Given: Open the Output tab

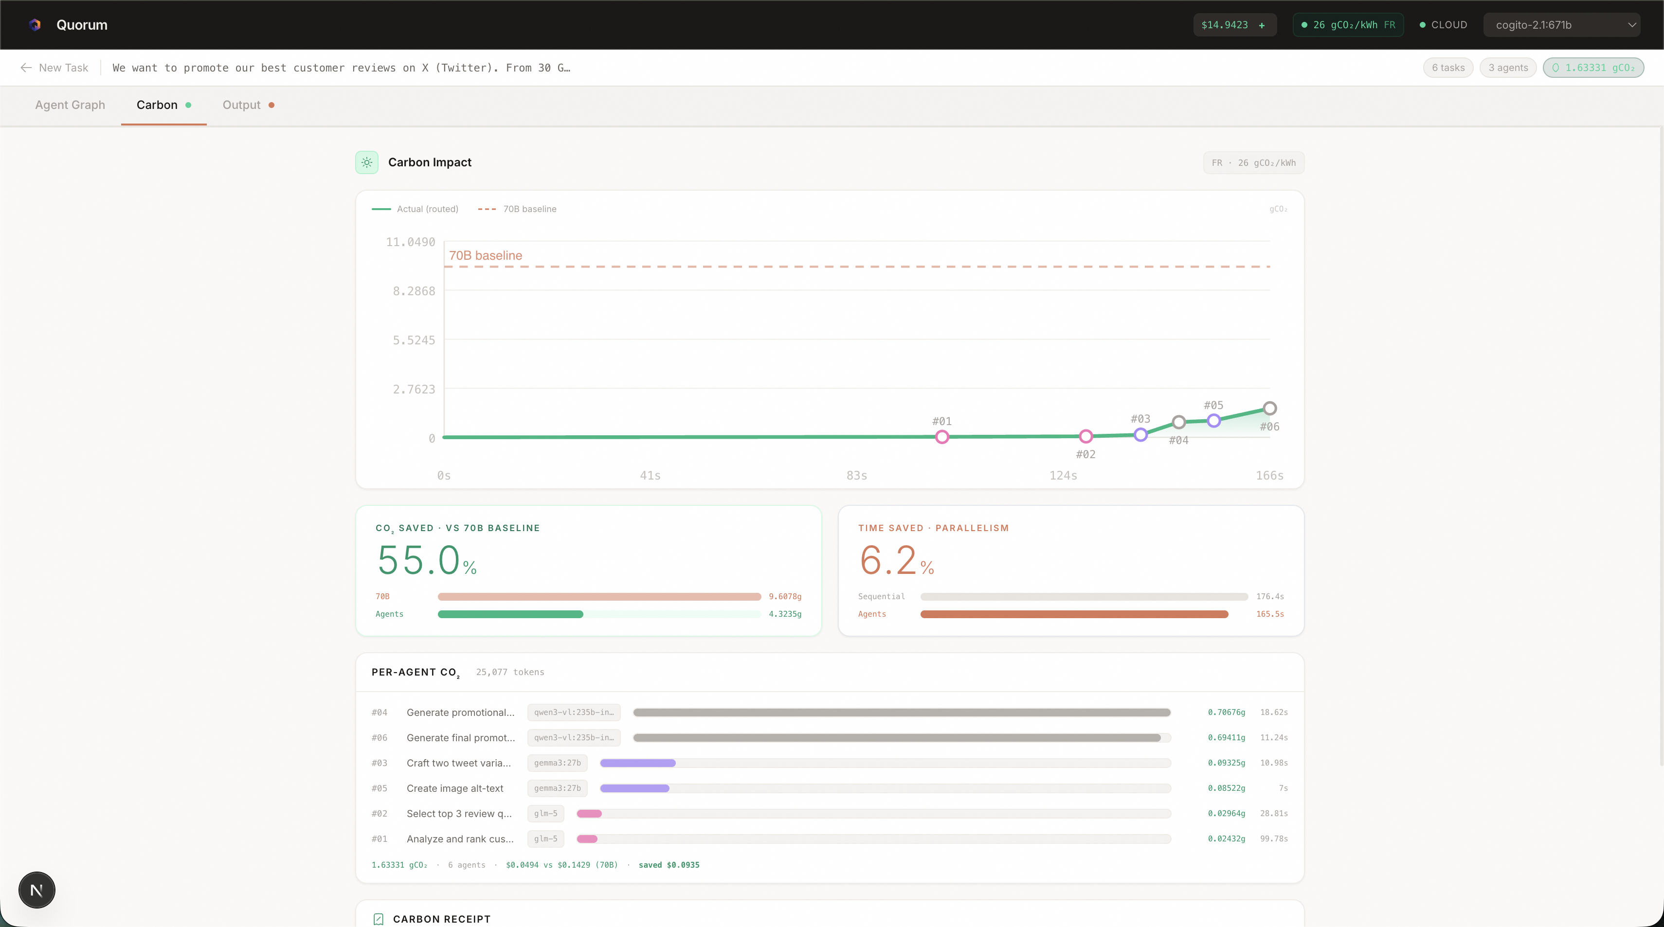Looking at the screenshot, I should click(x=242, y=105).
